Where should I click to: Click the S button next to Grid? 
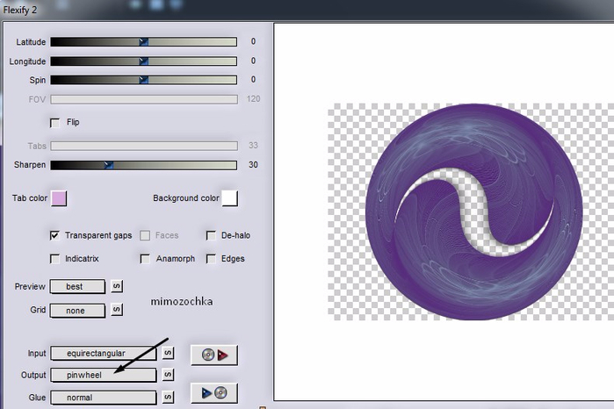coord(116,310)
